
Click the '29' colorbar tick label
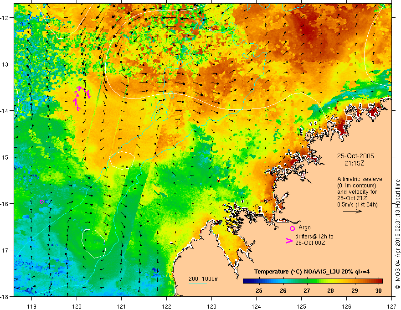click(x=355, y=290)
